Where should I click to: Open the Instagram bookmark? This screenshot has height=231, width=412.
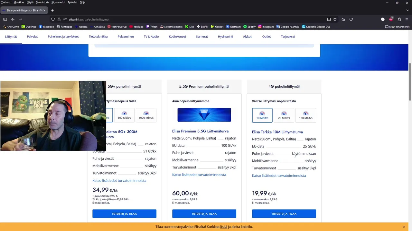266,27
